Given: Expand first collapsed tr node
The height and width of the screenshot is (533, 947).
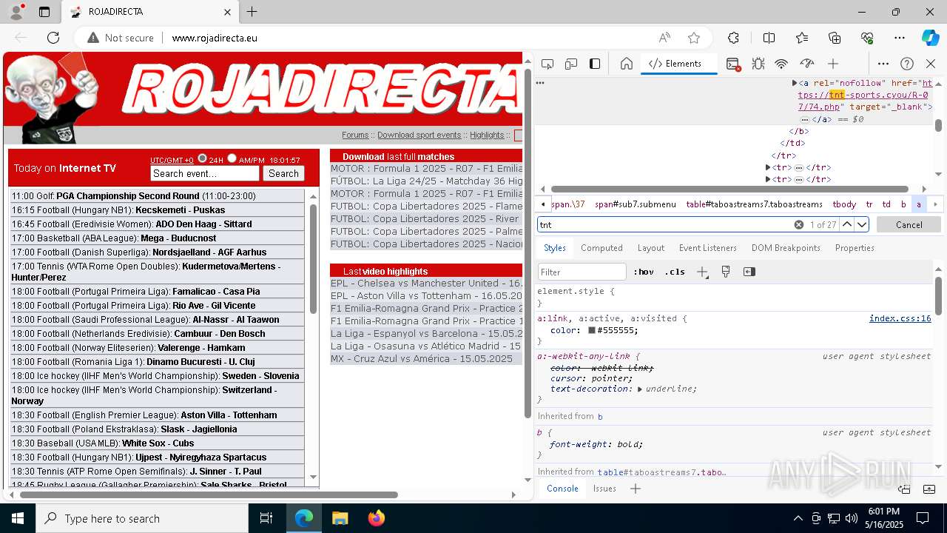Looking at the screenshot, I should (768, 168).
